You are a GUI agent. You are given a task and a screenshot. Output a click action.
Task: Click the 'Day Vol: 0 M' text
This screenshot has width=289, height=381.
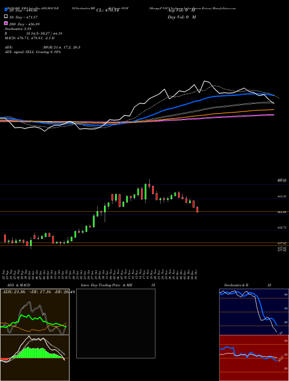pos(181,17)
